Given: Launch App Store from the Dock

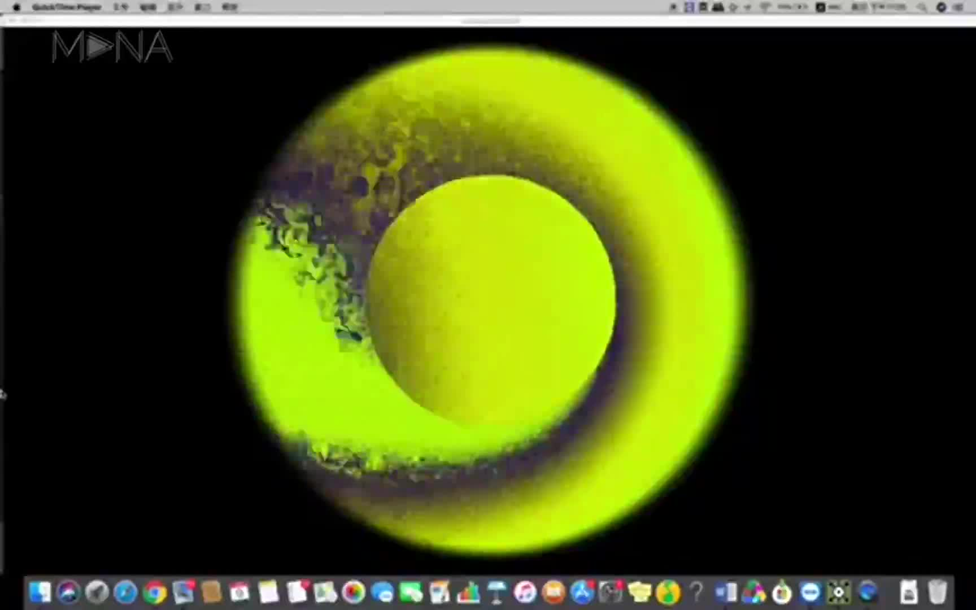Looking at the screenshot, I should 582,592.
